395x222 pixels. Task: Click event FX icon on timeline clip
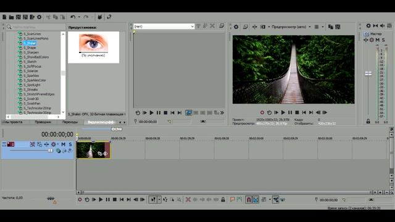106,154
